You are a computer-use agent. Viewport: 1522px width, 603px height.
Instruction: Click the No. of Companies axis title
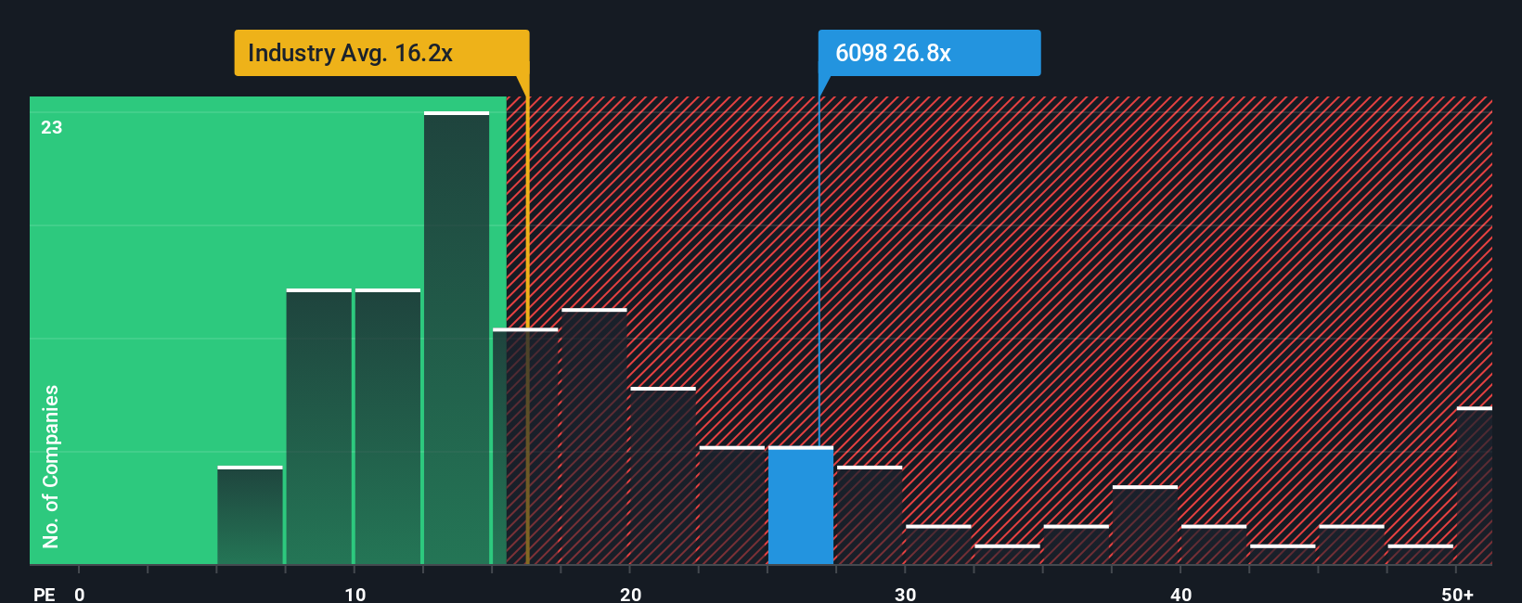tap(51, 466)
